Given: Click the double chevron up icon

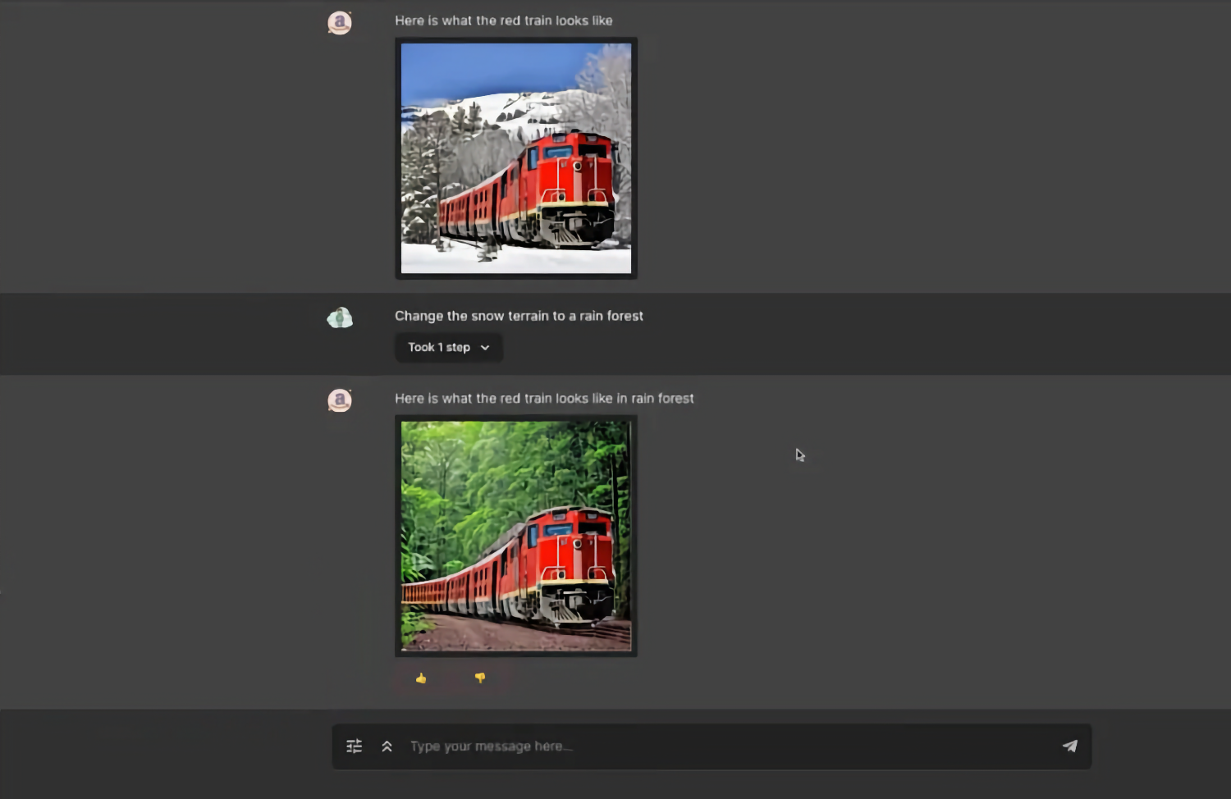Looking at the screenshot, I should [387, 746].
